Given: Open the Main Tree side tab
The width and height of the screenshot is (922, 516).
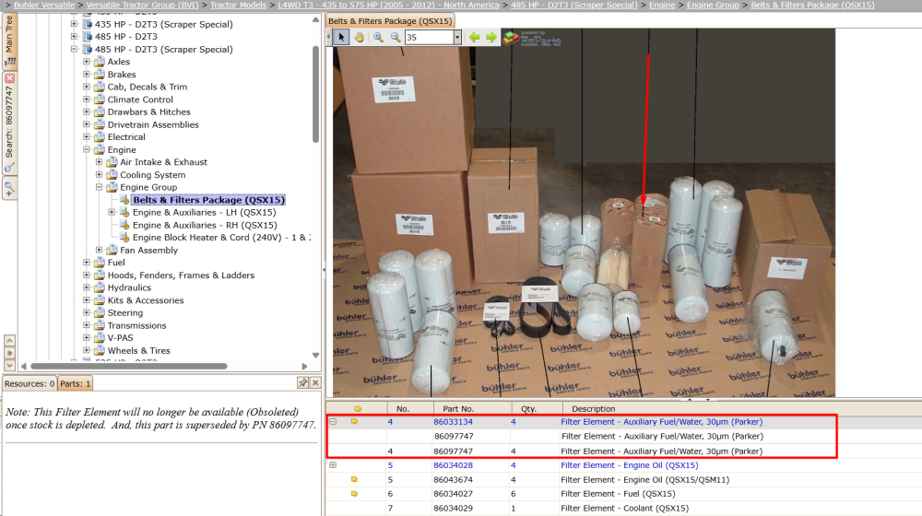Looking at the screenshot, I should [9, 40].
